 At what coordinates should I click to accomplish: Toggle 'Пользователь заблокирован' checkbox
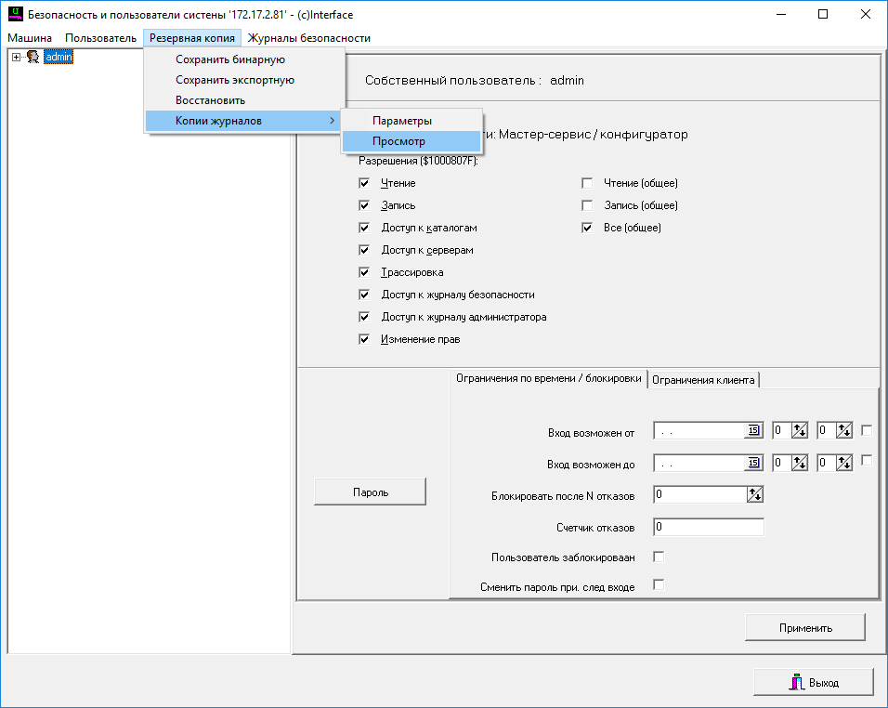point(659,557)
